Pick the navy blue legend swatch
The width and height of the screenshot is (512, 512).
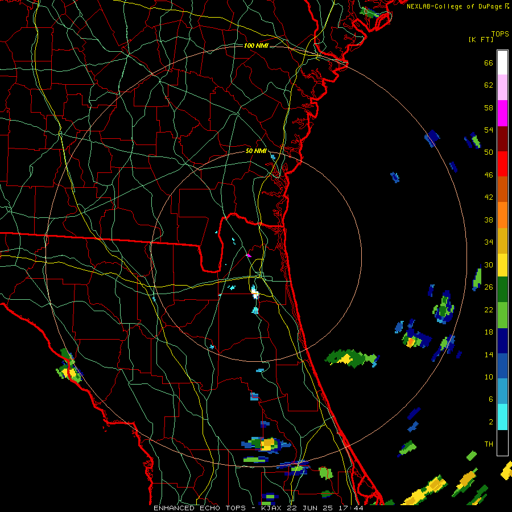click(502, 341)
